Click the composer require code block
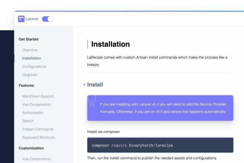 [160, 145]
